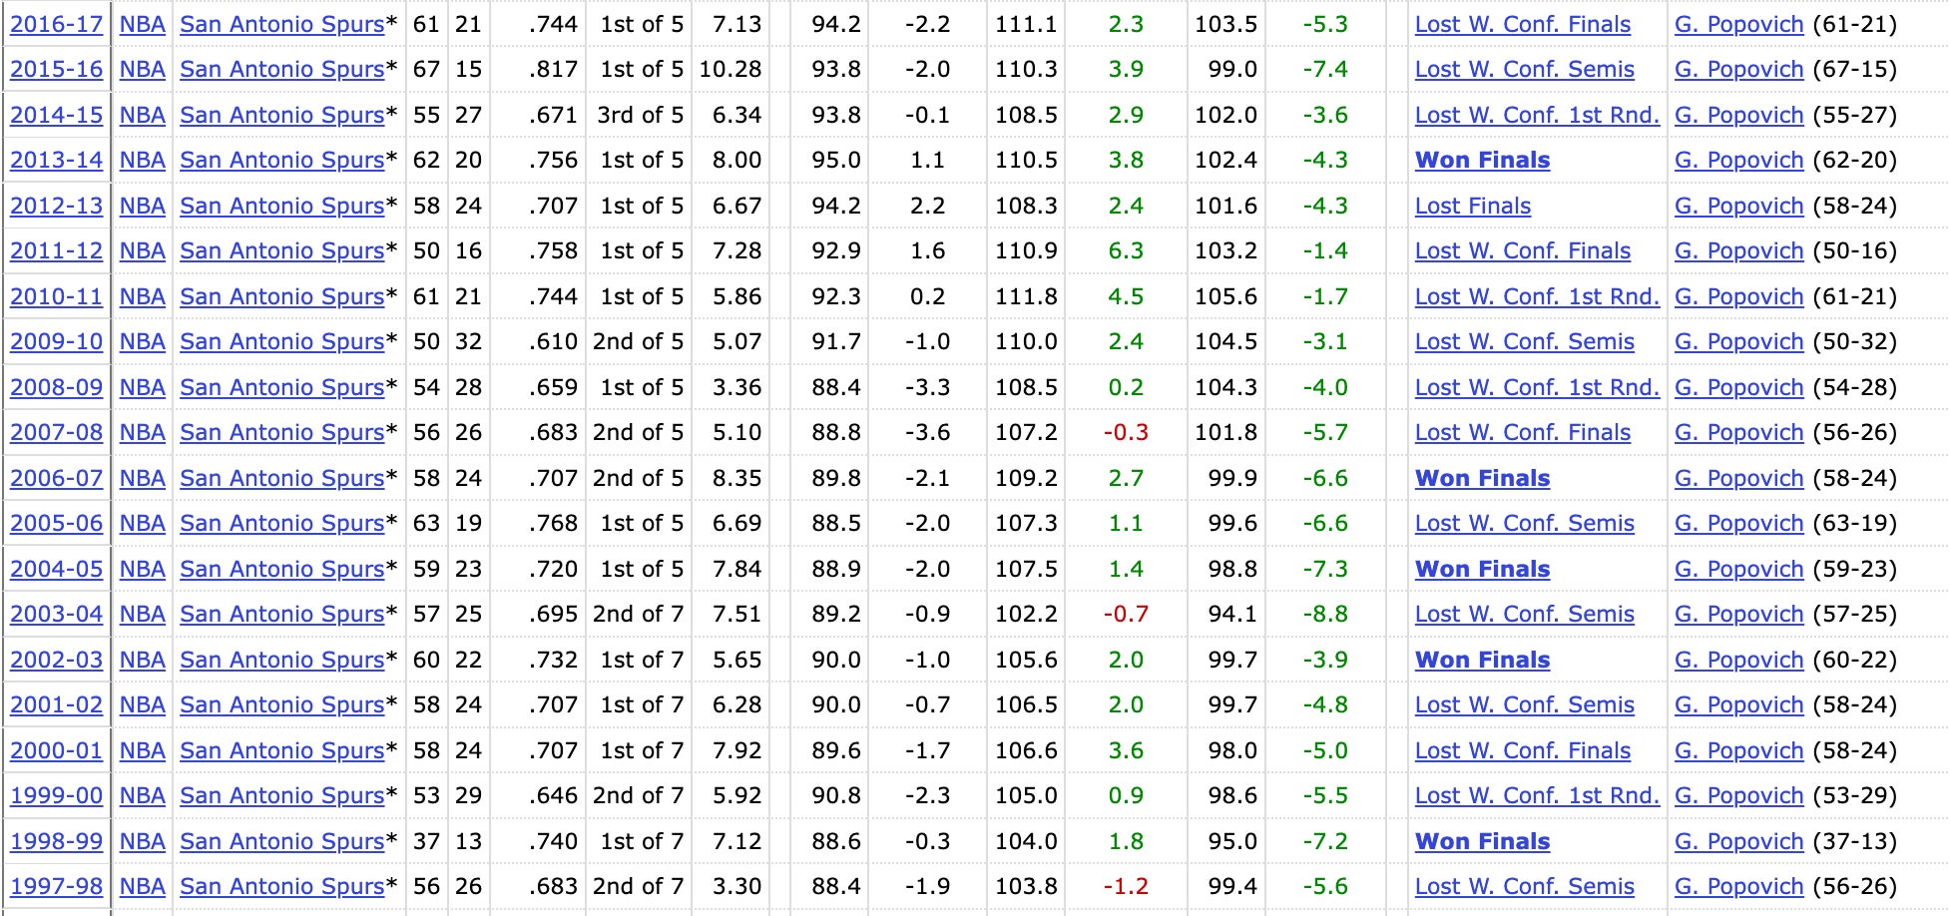
Task: Open Lost W. Conf. 1st Rnd. for 2010-11
Action: click(x=1537, y=296)
